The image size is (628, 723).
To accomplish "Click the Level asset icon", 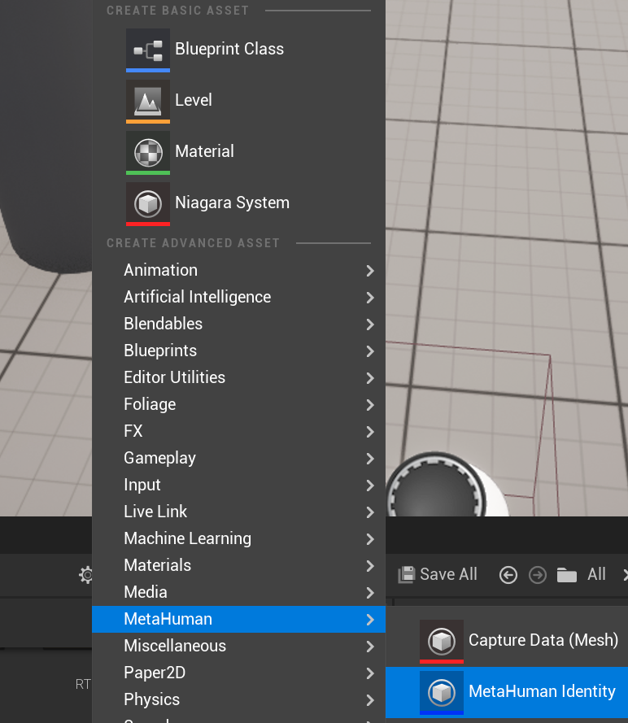I will point(148,101).
